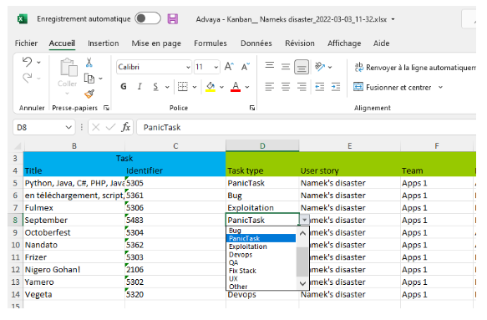Expand underline style dropdown
Screen dimensions: 487x320
coord(167,87)
